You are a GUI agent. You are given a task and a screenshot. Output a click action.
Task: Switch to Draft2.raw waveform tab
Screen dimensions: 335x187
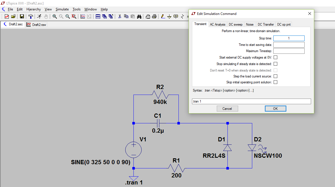[x=36, y=25]
